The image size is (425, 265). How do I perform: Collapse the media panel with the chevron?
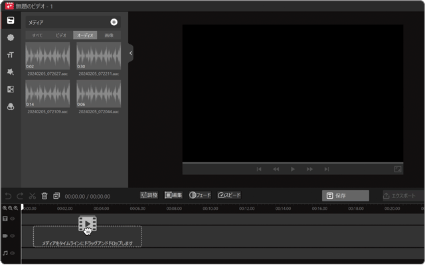point(131,53)
